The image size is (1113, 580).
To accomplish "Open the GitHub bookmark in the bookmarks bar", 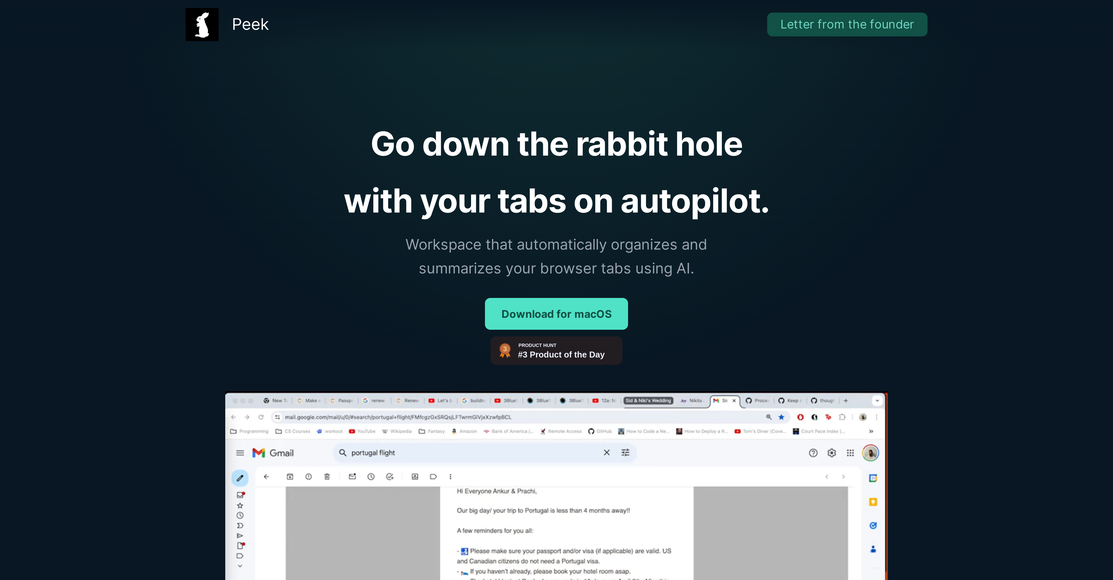I will tap(600, 431).
